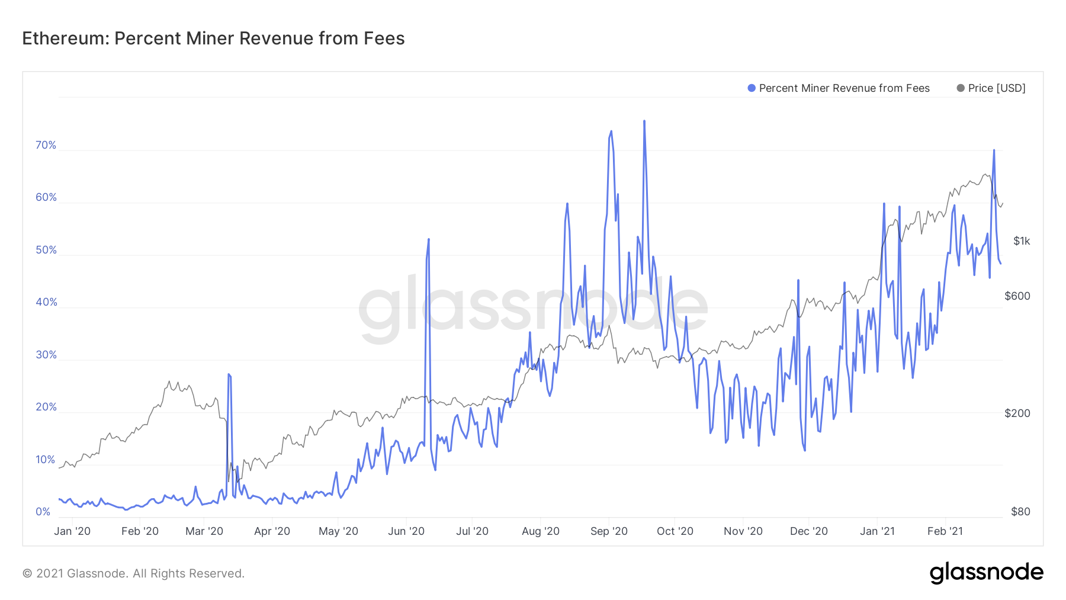Click the Jan '21 x-axis label
The width and height of the screenshot is (1066, 600).
click(x=877, y=531)
